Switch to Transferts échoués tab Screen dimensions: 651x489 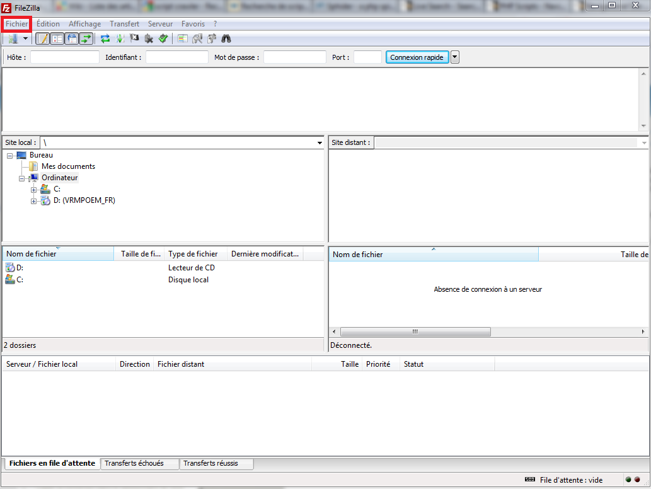coord(139,463)
